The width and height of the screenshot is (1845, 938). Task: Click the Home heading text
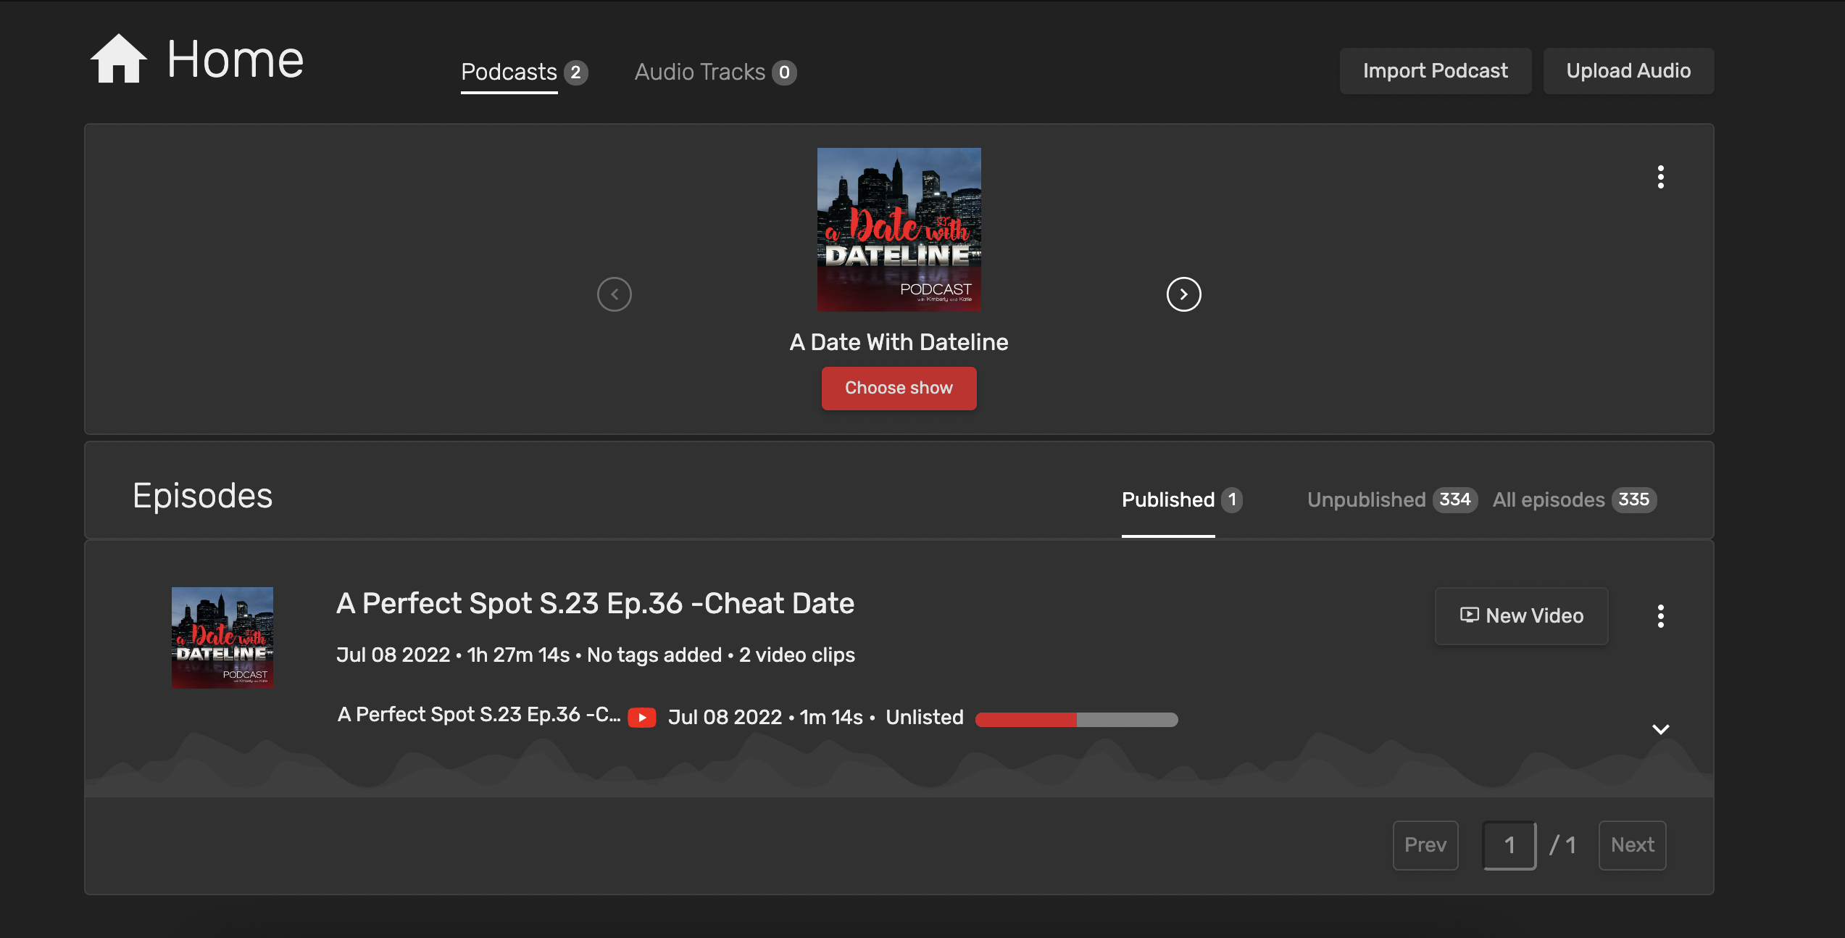click(x=235, y=59)
